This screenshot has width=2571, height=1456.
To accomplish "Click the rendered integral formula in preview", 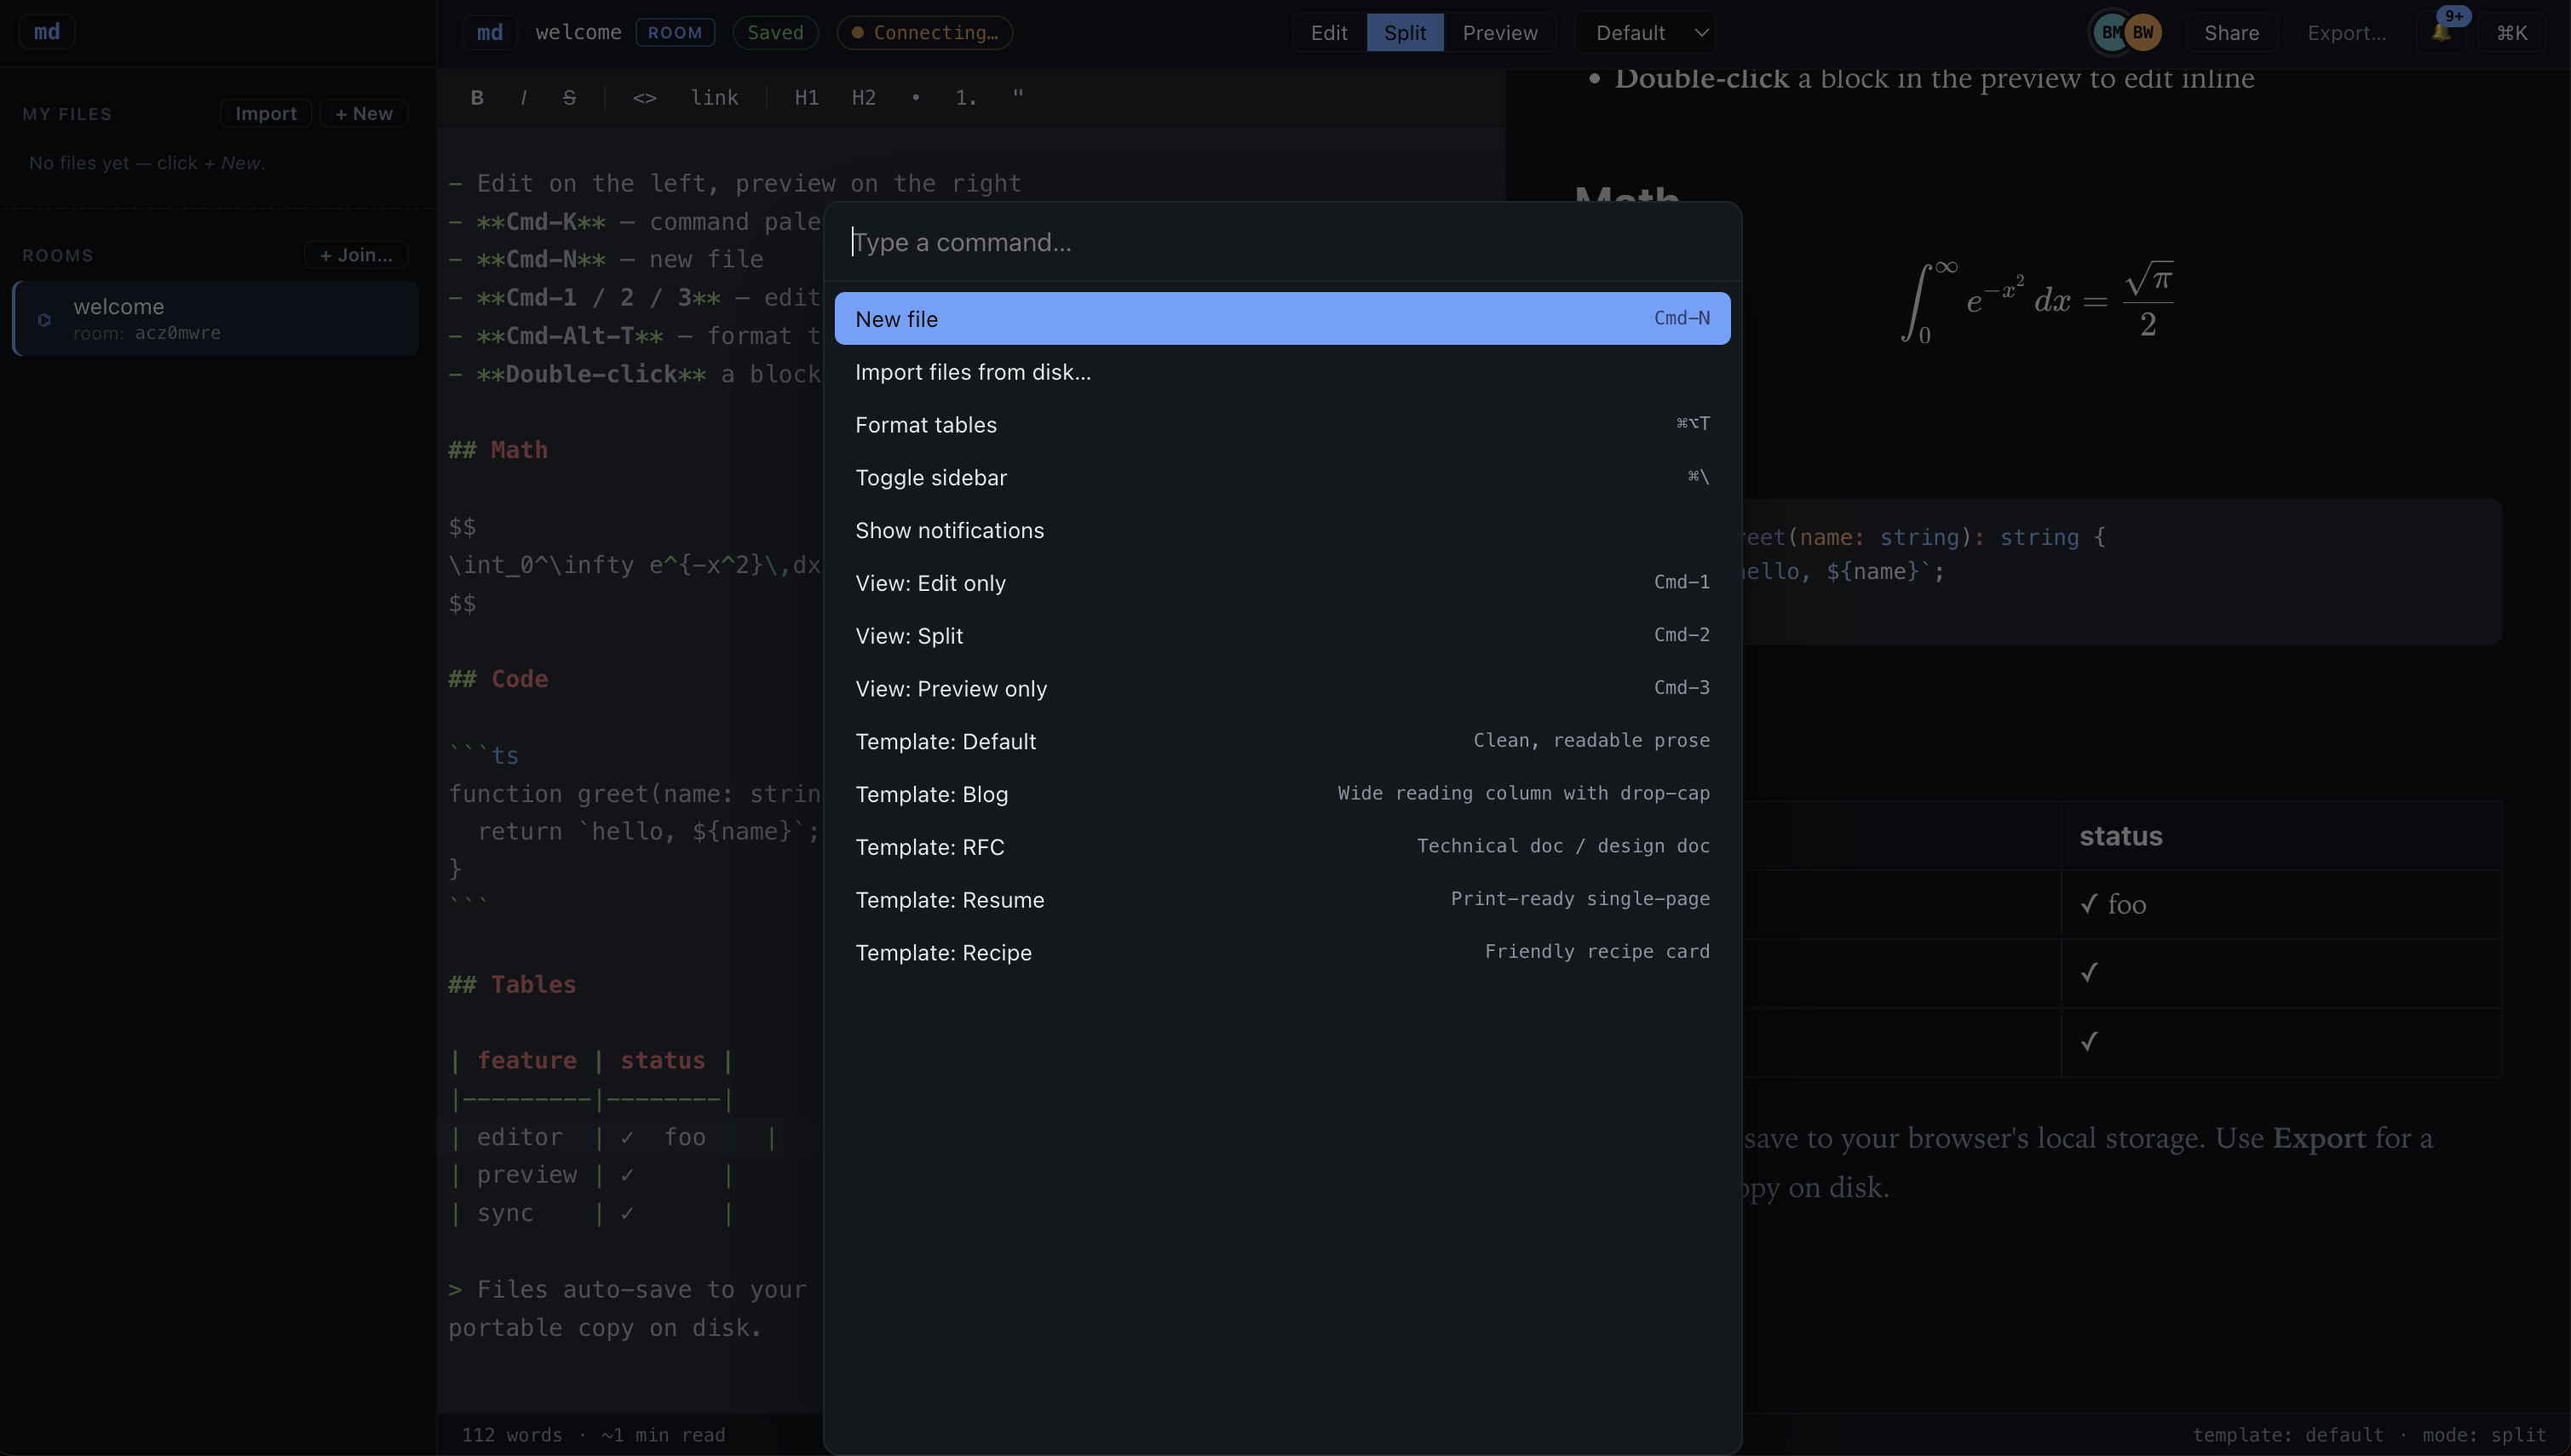I will [x=2037, y=301].
